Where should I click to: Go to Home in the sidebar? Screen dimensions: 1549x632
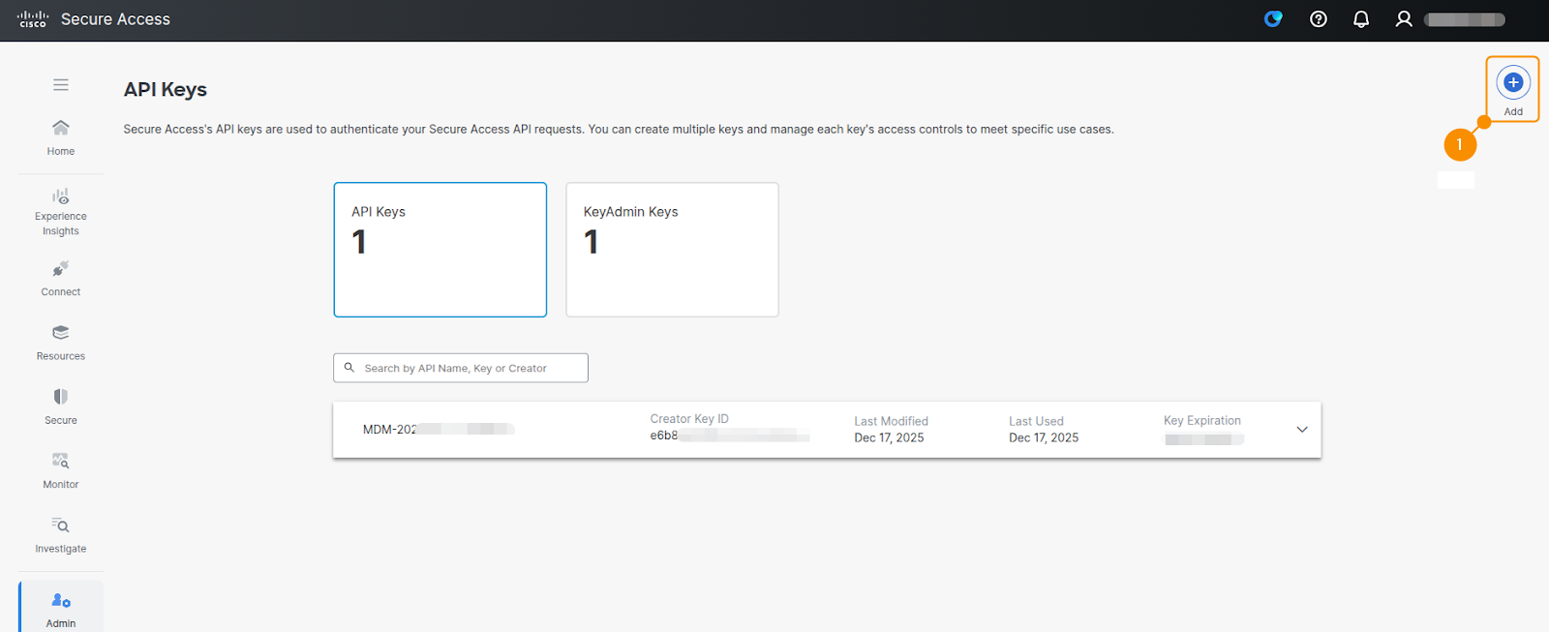61,136
